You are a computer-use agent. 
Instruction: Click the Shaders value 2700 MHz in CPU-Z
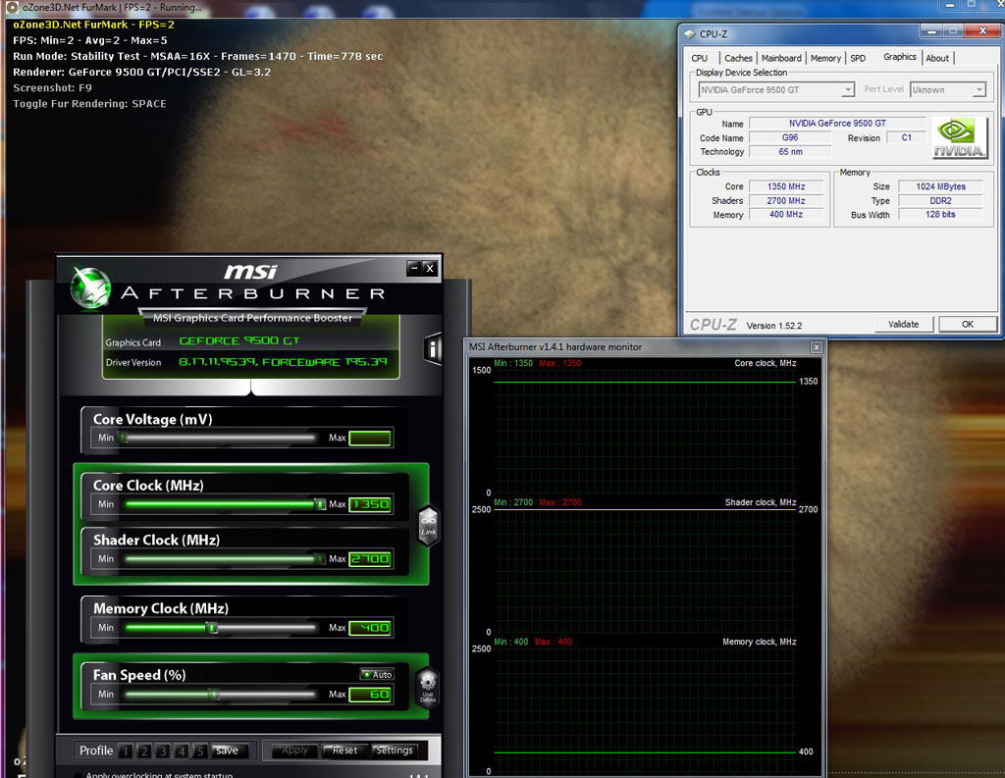coord(786,200)
